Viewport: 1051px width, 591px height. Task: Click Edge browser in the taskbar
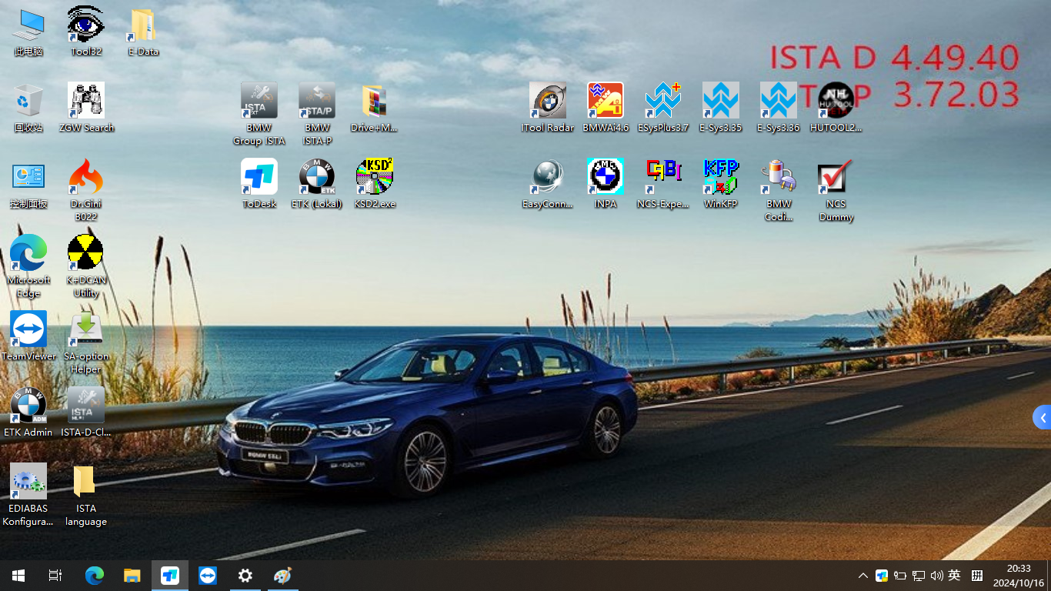tap(95, 576)
